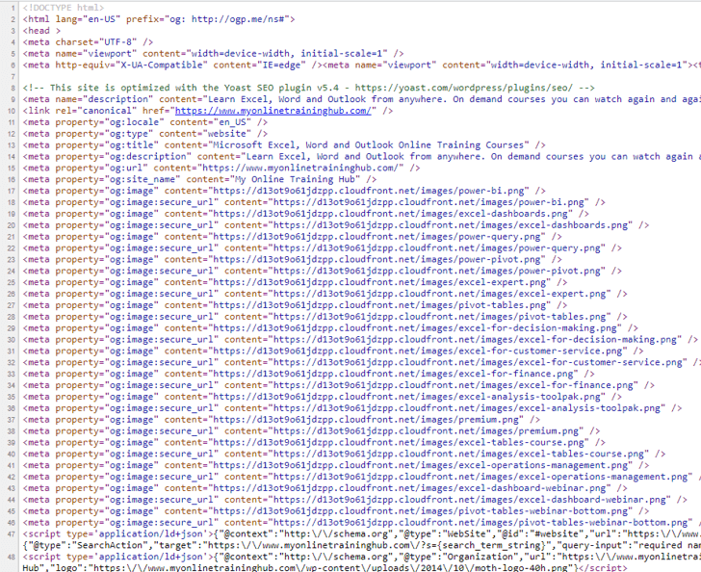Viewport: 701px width, 572px height.
Task: Click the og:image line for excel-expert.png
Action: pos(295,282)
